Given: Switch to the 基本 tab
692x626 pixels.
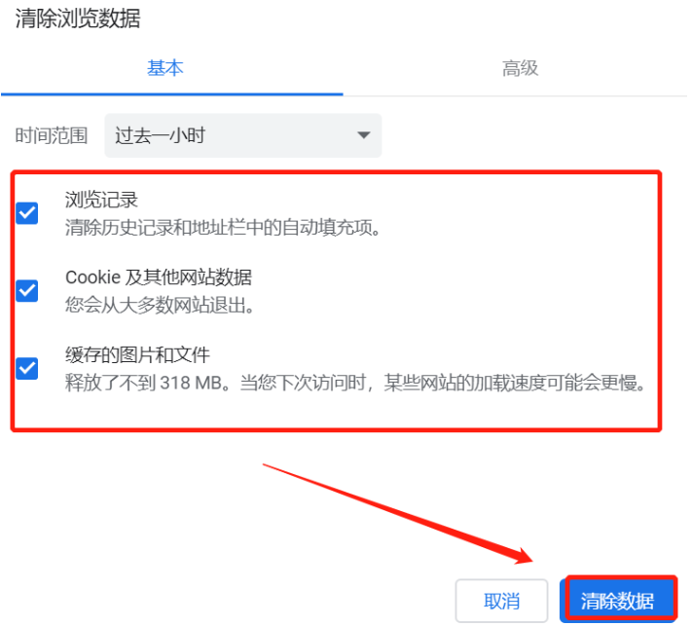Looking at the screenshot, I should click(x=165, y=68).
